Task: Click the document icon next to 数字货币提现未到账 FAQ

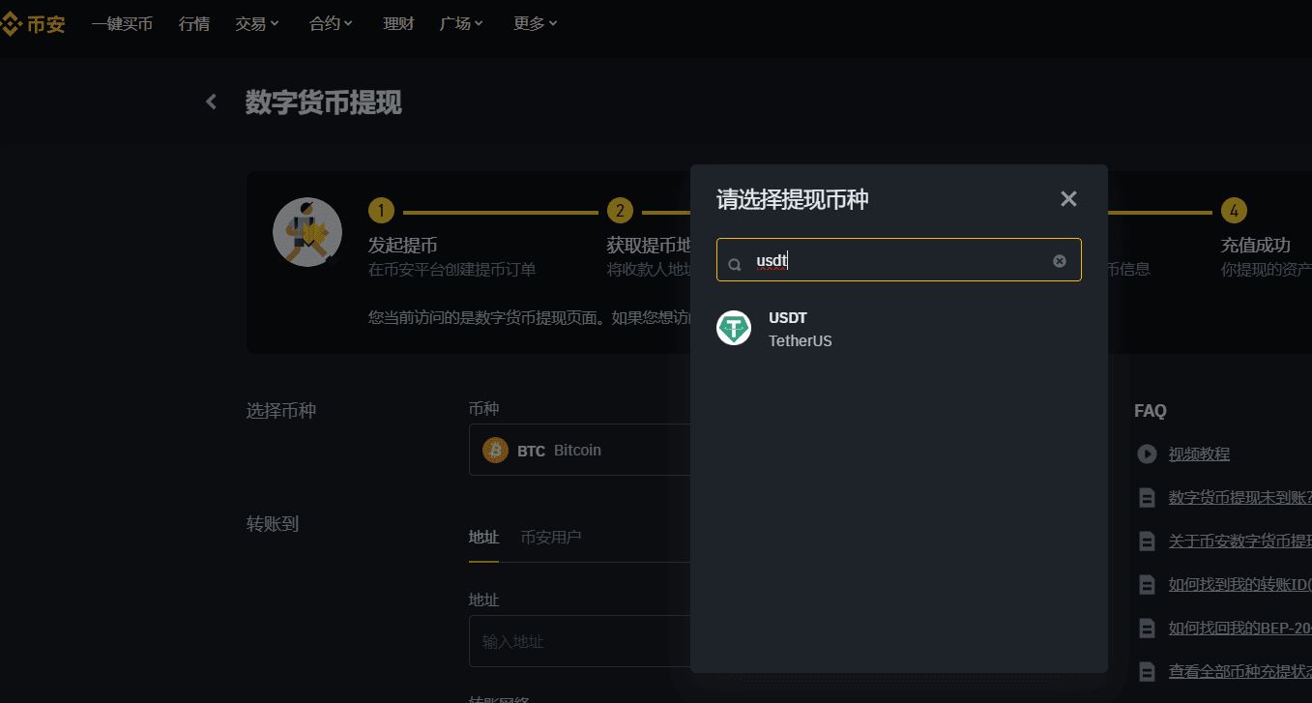Action: [x=1147, y=497]
